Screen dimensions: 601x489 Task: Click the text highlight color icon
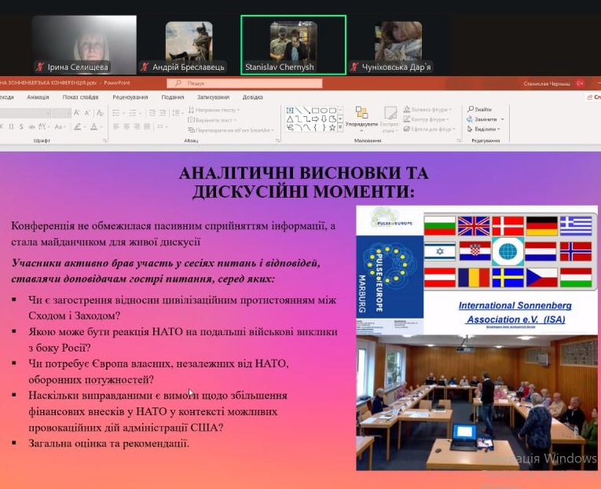[76, 126]
